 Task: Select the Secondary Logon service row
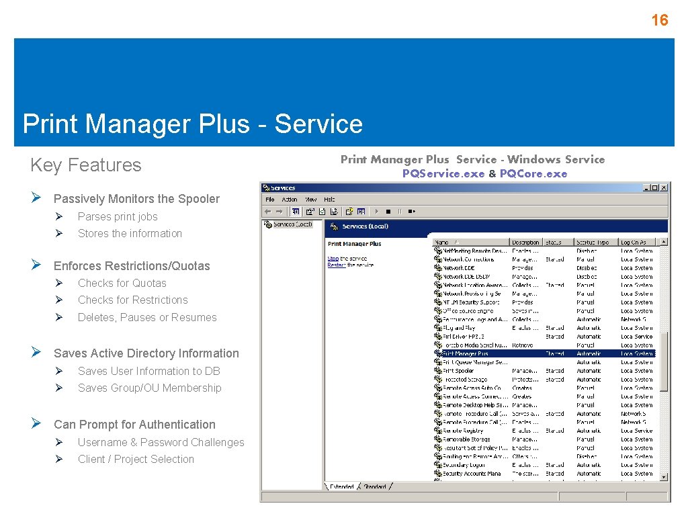(544, 465)
